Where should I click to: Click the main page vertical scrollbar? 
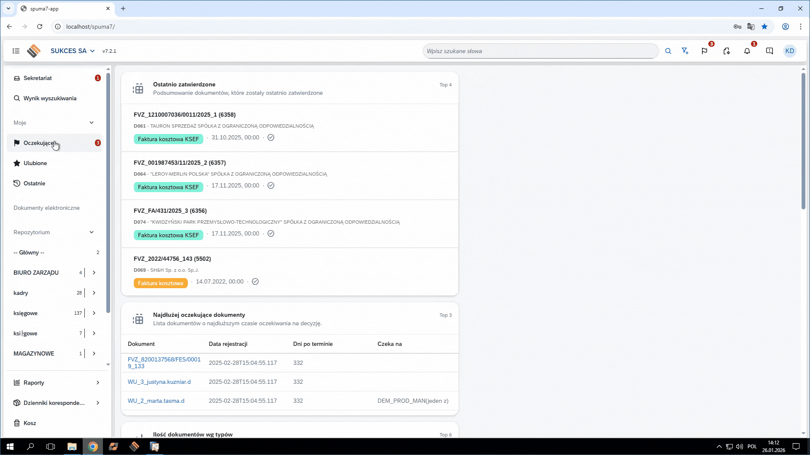803,141
